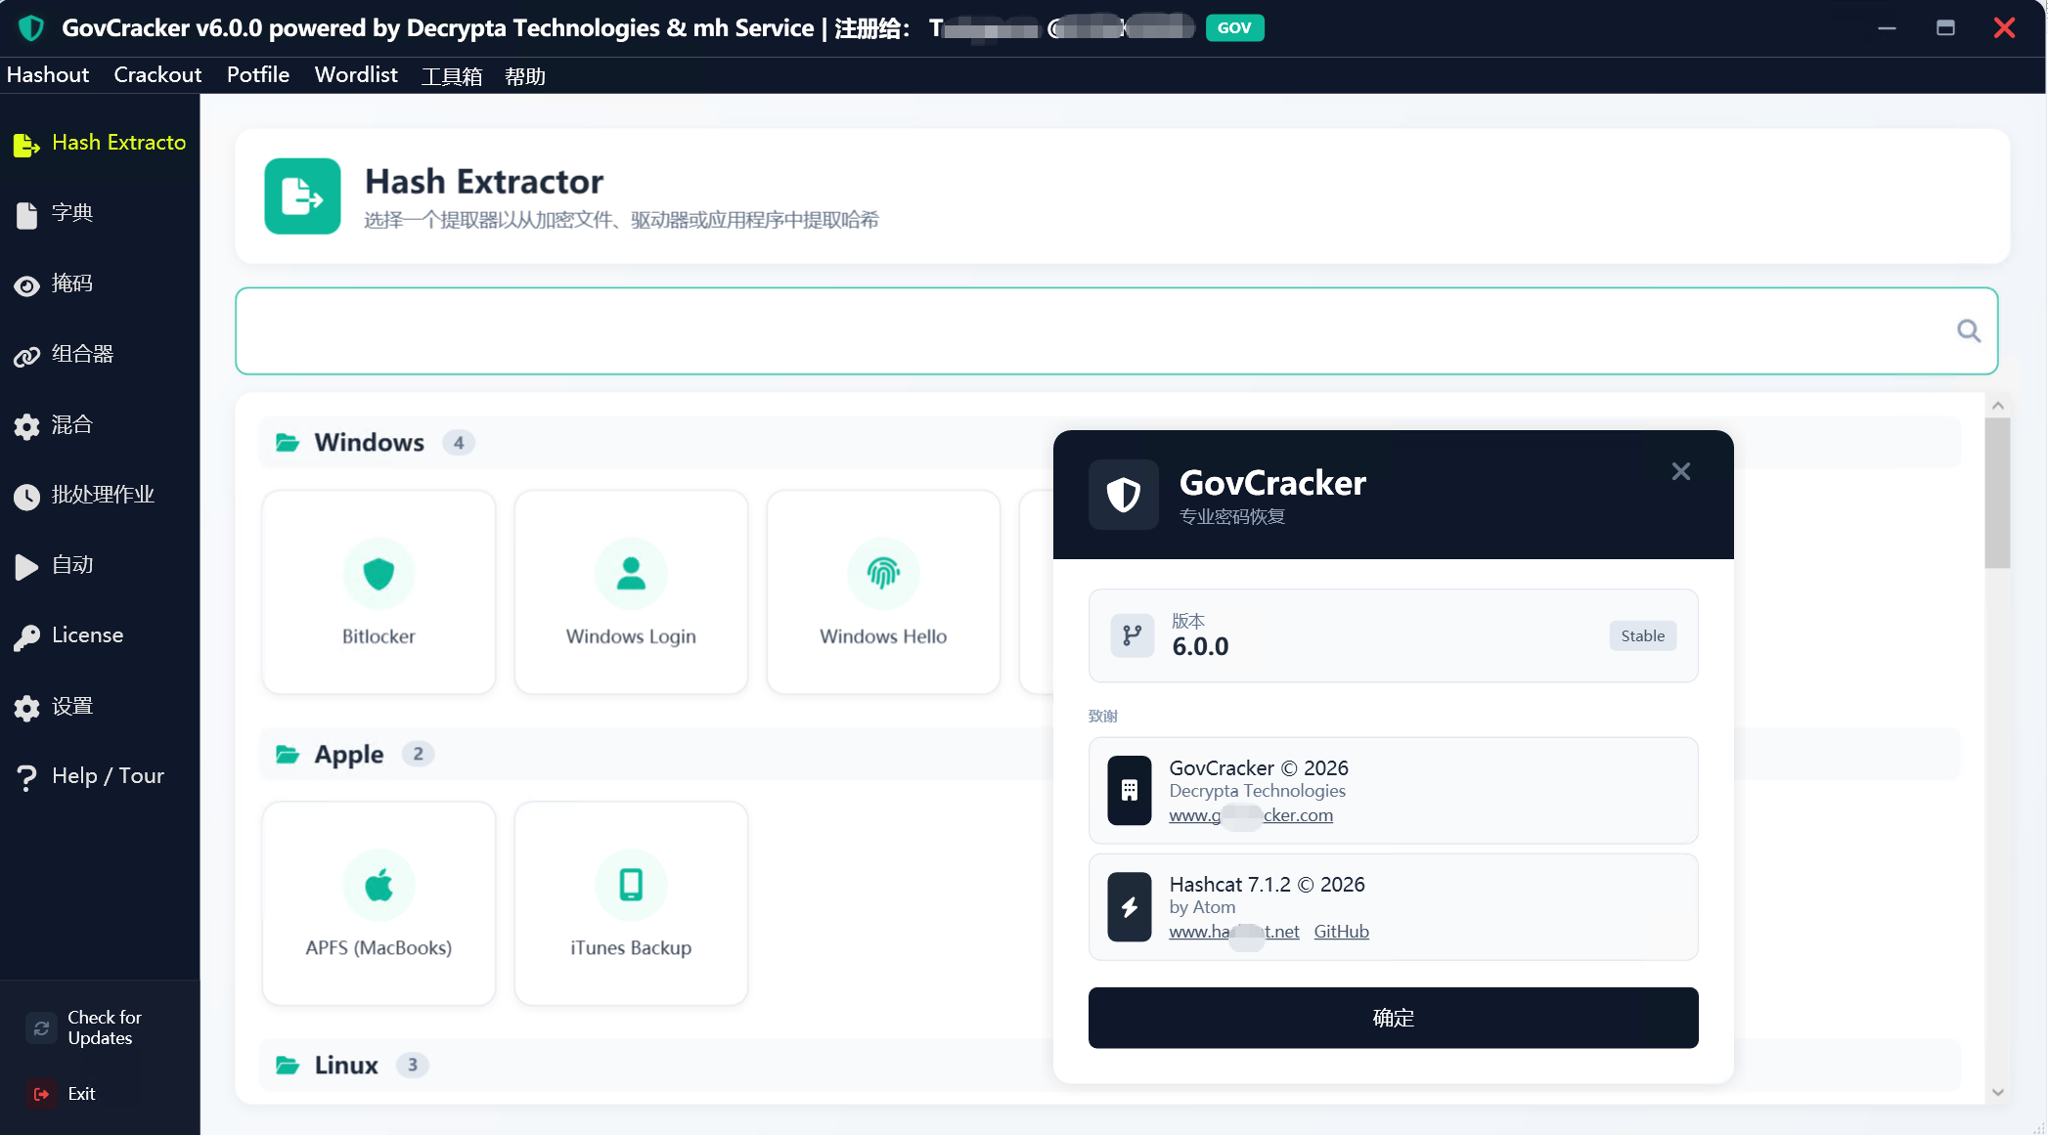
Task: Select the iTunes Backup extractor card
Action: pos(631,903)
